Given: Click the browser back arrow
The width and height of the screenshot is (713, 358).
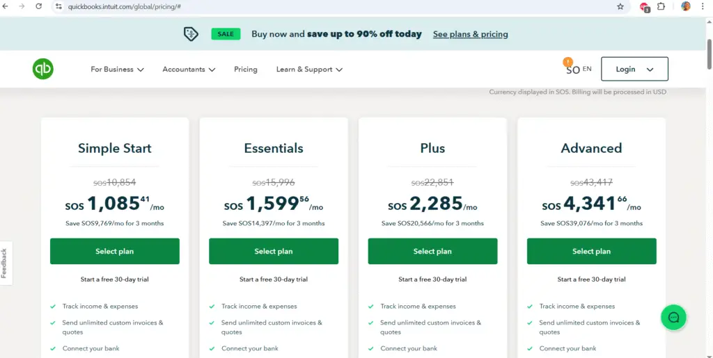Looking at the screenshot, I should [x=6, y=6].
